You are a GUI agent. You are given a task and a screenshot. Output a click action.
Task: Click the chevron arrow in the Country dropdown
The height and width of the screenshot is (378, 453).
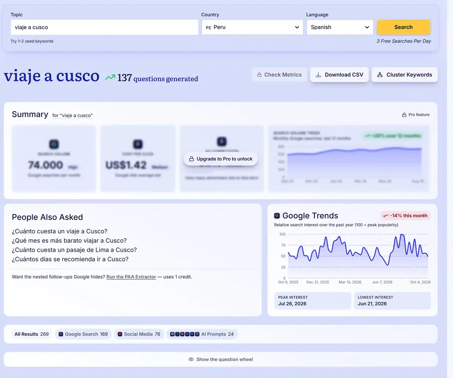(297, 27)
